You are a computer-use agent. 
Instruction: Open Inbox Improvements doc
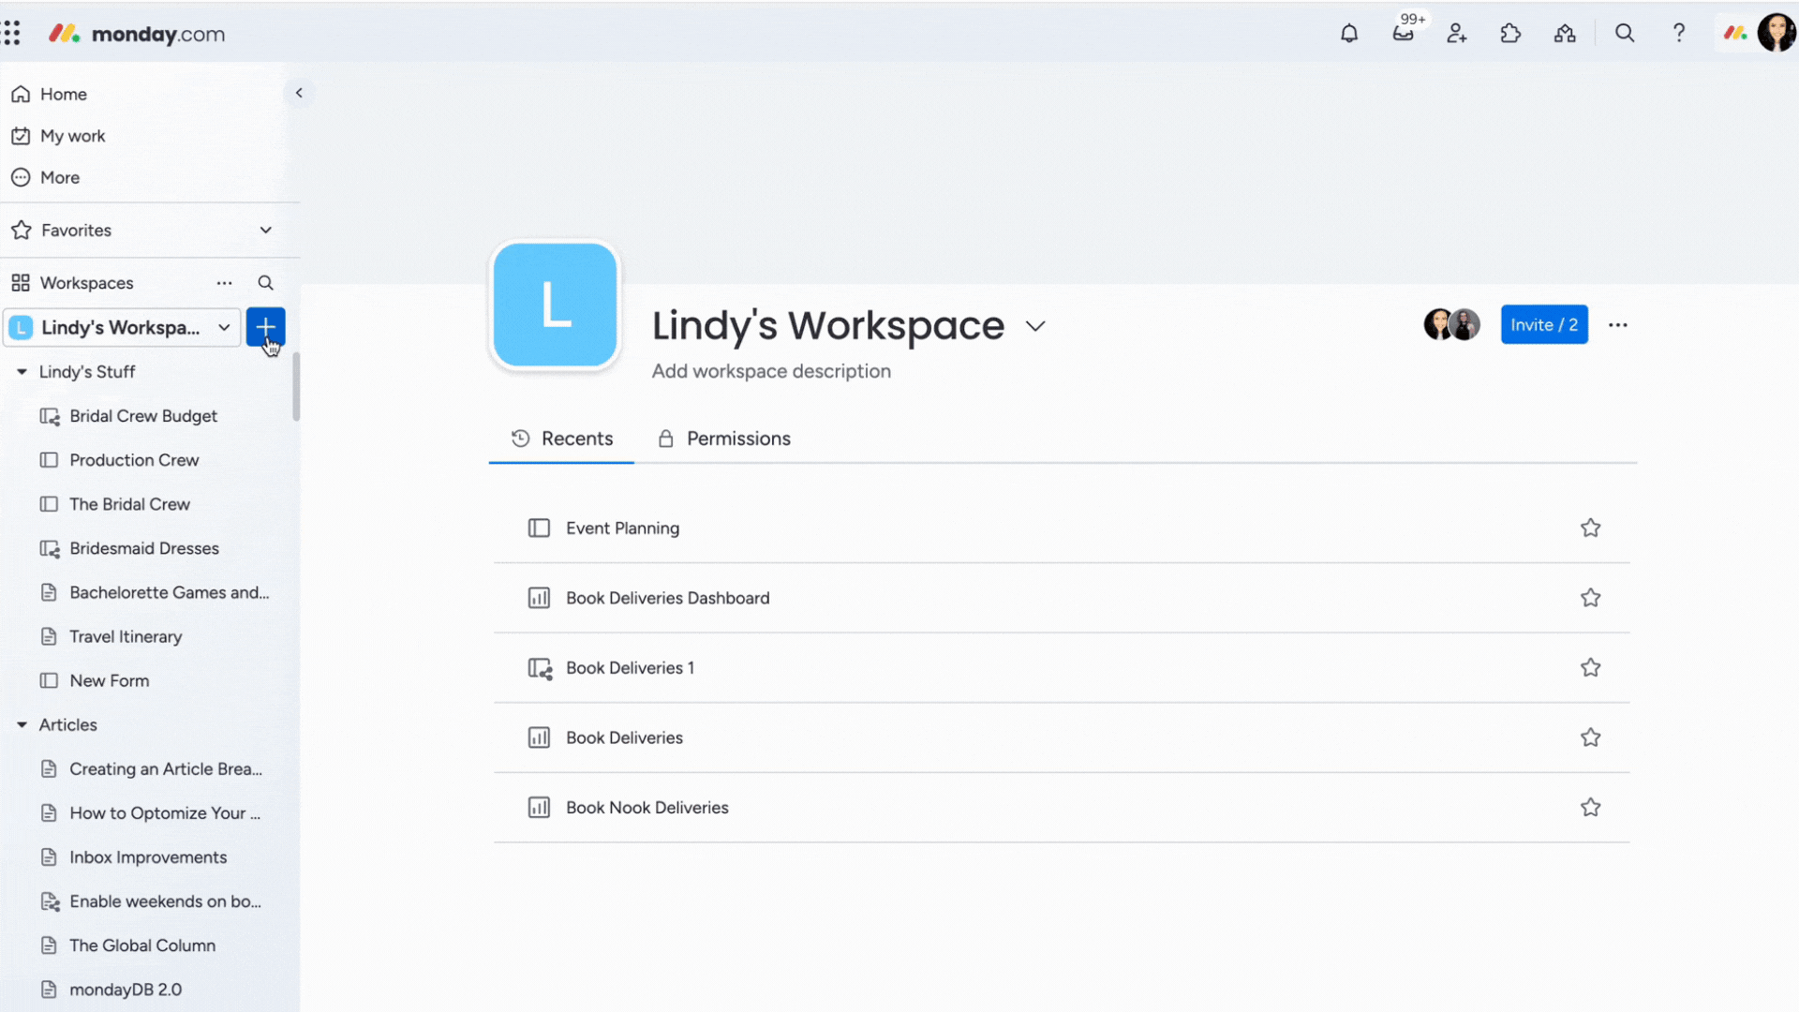pyautogui.click(x=148, y=857)
